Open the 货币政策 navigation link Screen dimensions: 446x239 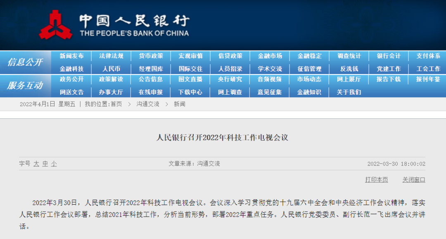coord(151,56)
